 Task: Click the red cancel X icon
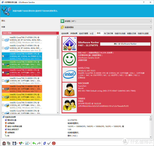point(54,143)
